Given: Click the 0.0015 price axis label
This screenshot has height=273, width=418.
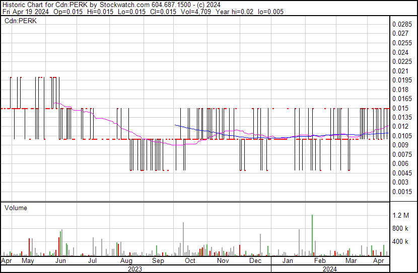Looking at the screenshot, I should (401, 192).
